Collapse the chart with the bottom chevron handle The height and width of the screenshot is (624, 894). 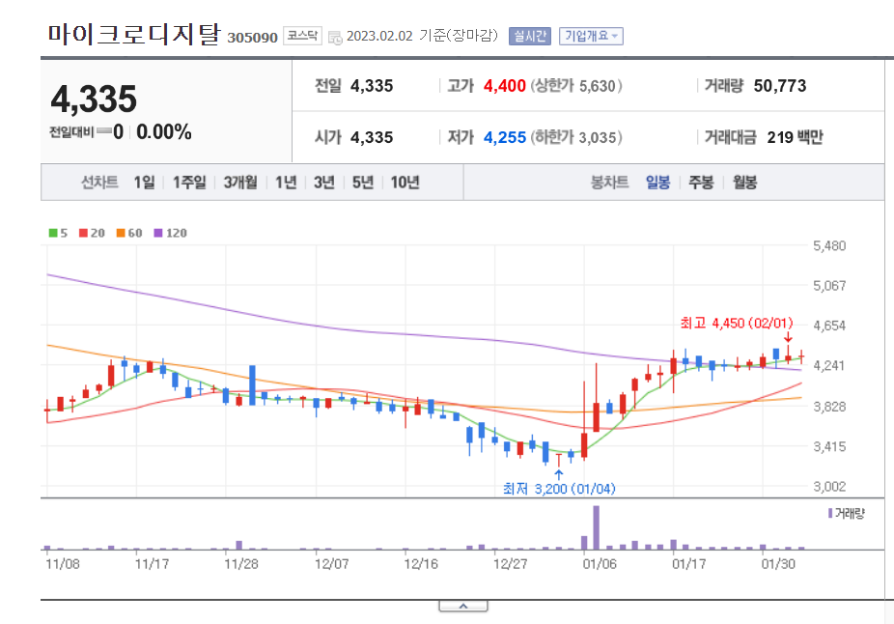463,606
